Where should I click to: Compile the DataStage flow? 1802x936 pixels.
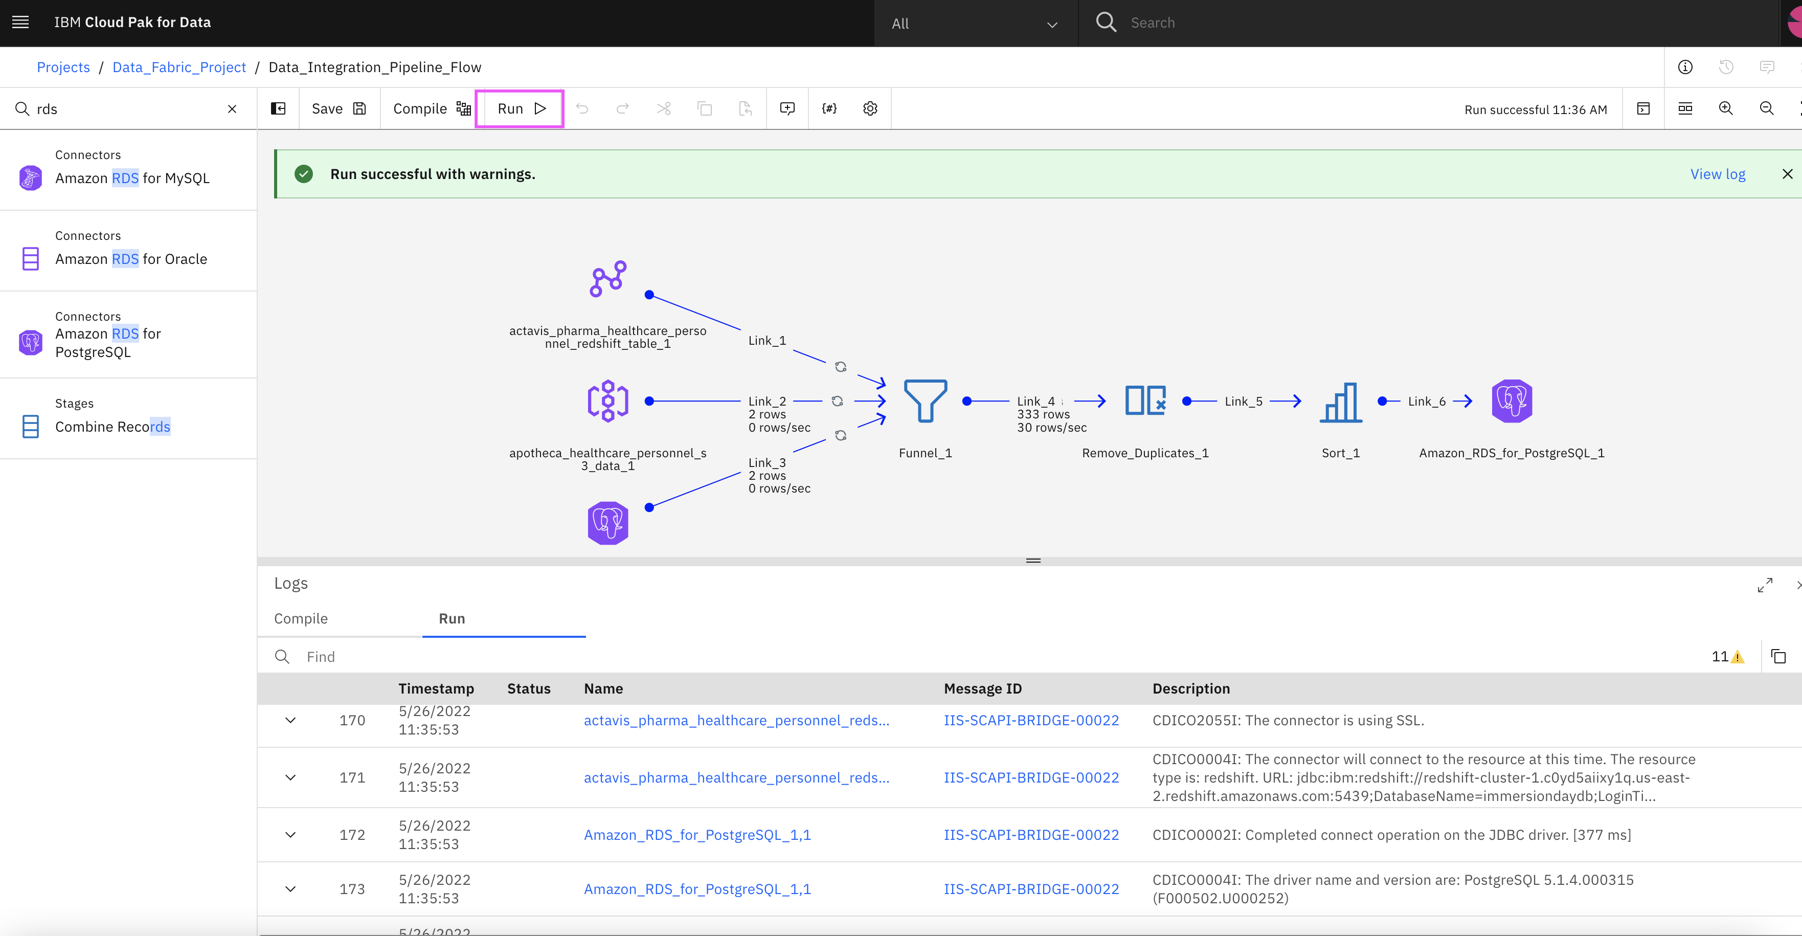coord(432,108)
